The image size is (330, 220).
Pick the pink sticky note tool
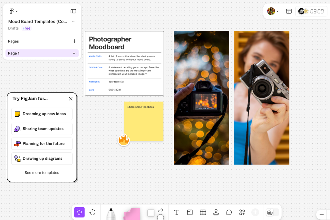click(x=132, y=214)
